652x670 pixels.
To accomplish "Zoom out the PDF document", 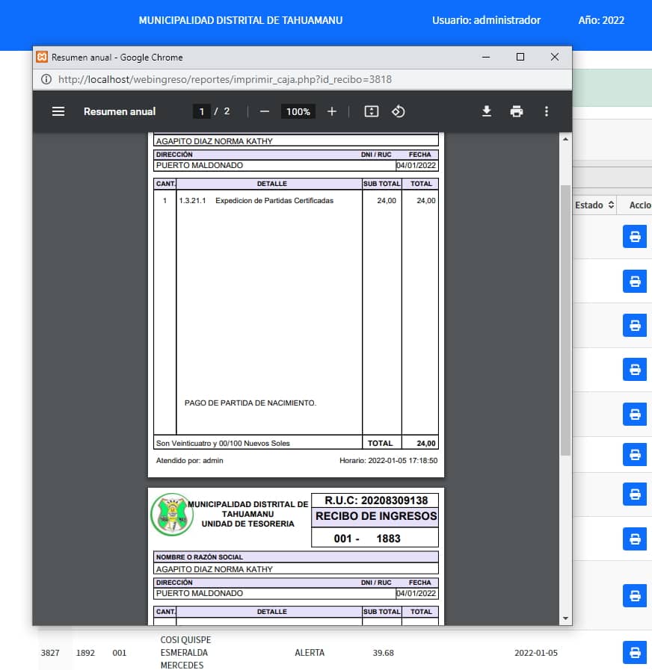I will click(264, 111).
